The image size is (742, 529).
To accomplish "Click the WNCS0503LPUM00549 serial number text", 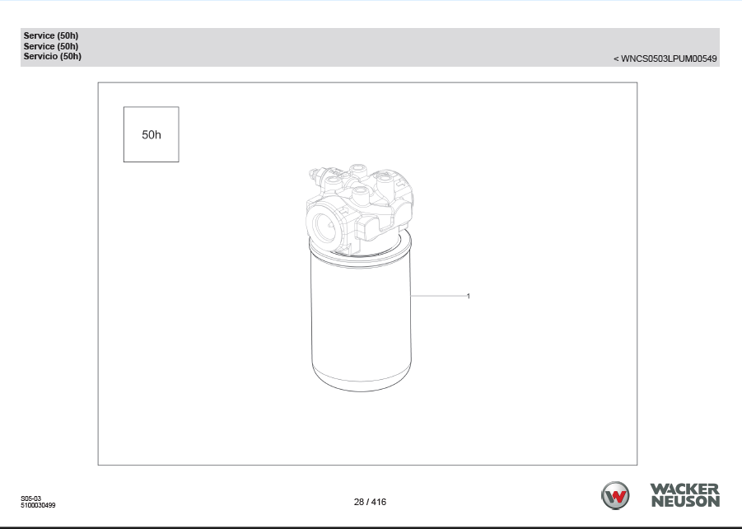I will tap(670, 59).
